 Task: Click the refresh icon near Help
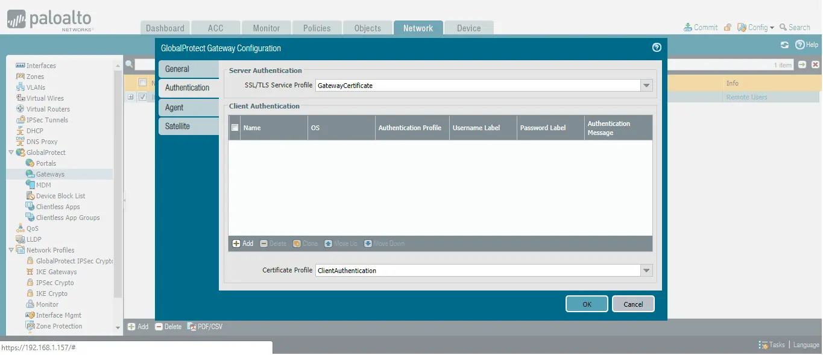784,45
